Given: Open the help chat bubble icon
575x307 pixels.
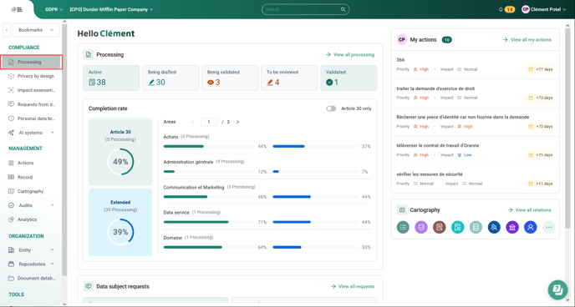Looking at the screenshot, I should [557, 289].
